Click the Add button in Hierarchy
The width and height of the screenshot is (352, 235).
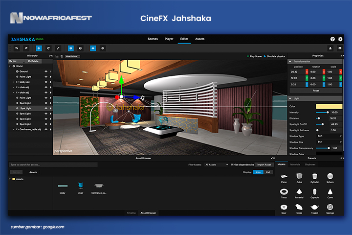[x=17, y=61]
